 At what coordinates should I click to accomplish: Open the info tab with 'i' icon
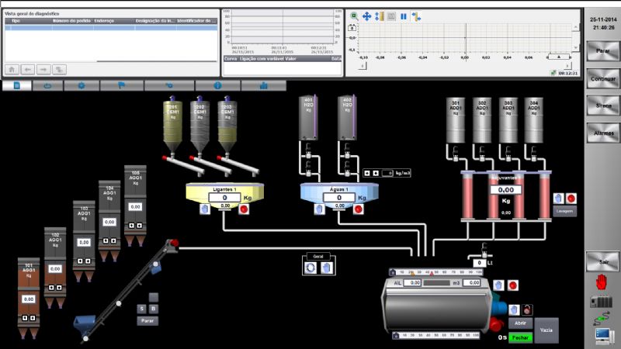coord(217,85)
